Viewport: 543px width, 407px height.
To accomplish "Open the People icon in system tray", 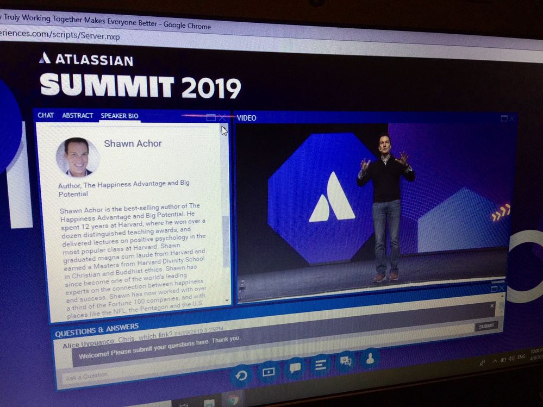I will 482,363.
